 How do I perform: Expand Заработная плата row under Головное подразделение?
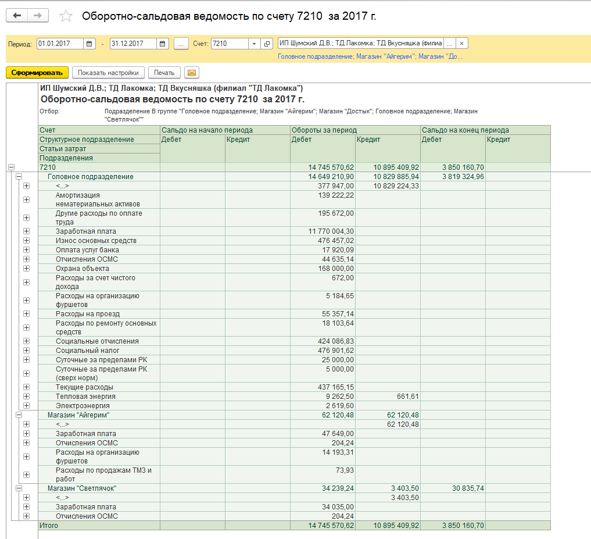[x=26, y=231]
